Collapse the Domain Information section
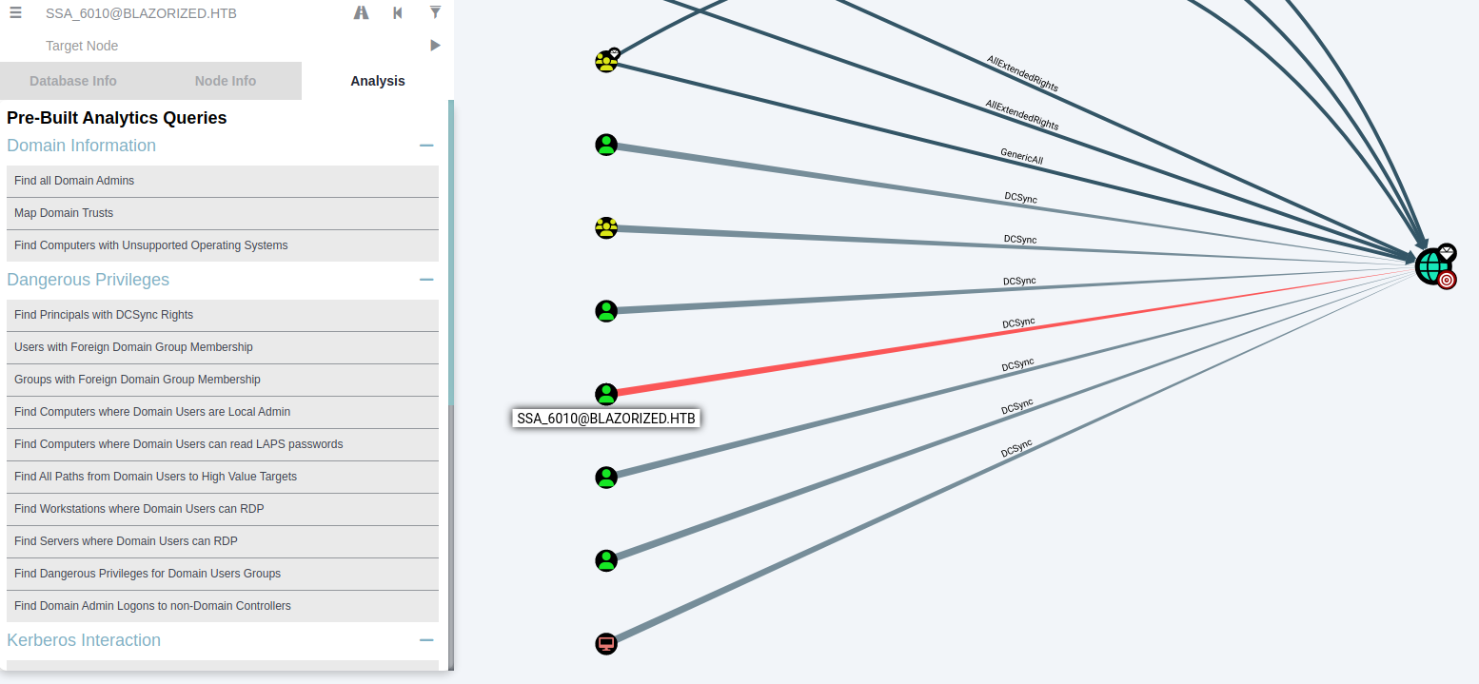 coord(426,146)
